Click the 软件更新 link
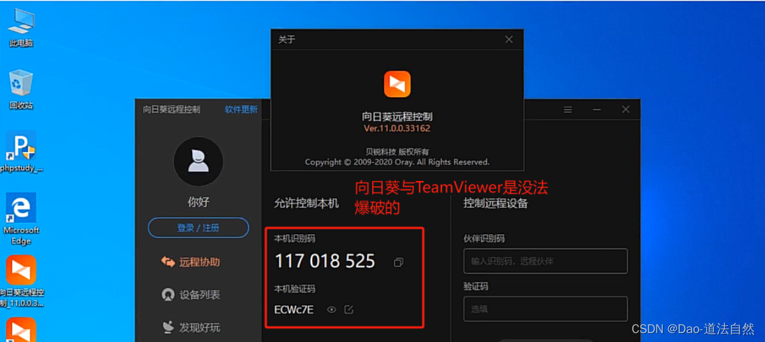Viewport: 765px width, 342px height. click(x=241, y=110)
